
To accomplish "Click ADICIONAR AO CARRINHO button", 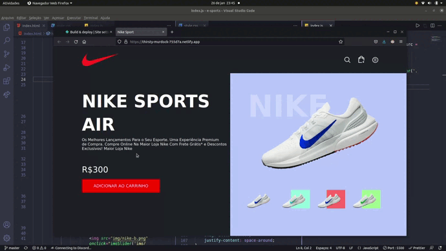I will [x=121, y=186].
